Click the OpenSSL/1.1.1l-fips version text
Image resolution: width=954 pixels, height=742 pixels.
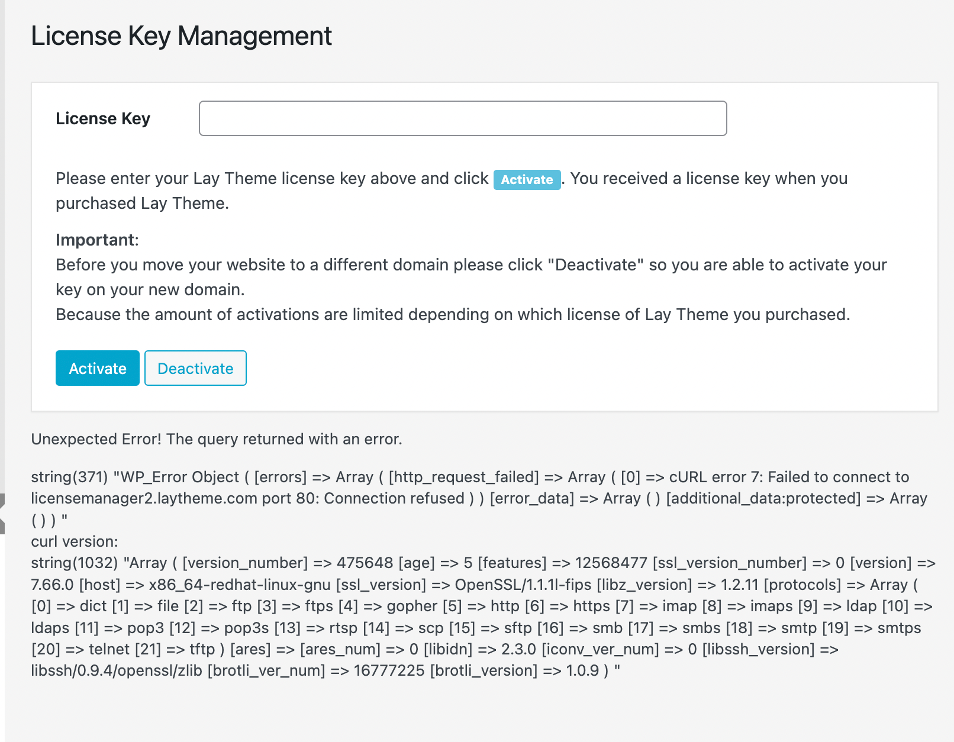click(x=523, y=585)
